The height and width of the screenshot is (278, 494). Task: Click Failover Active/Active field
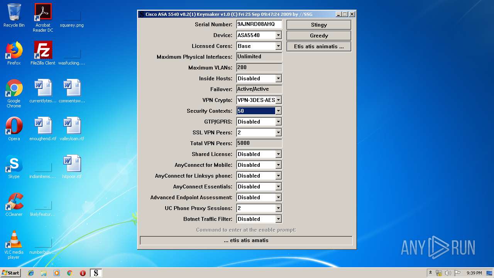pos(259,89)
